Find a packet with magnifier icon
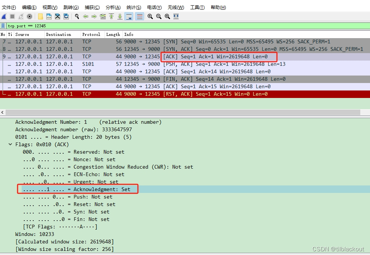 coord(77,16)
